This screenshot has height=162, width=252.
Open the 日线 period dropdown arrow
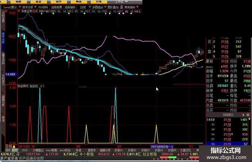[90, 7]
